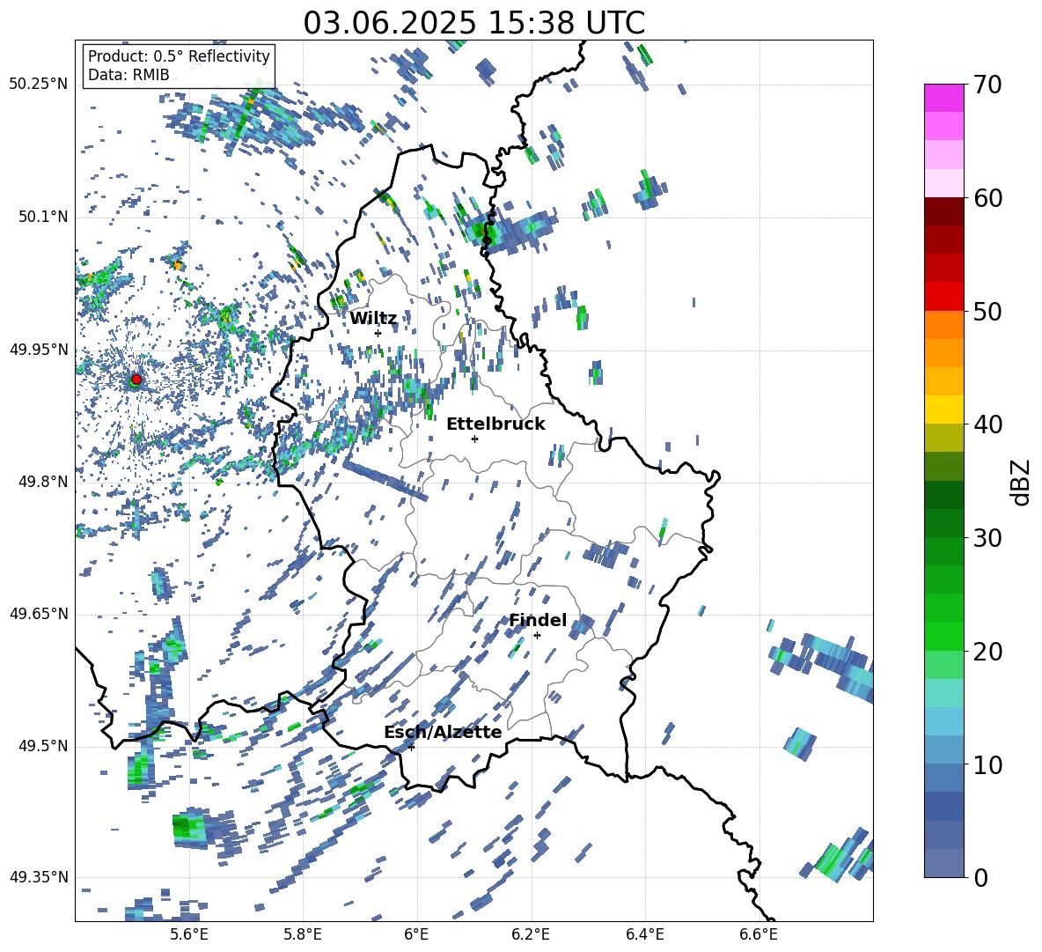Click the 49.65°N latitude label
1042x952 pixels.
39,613
